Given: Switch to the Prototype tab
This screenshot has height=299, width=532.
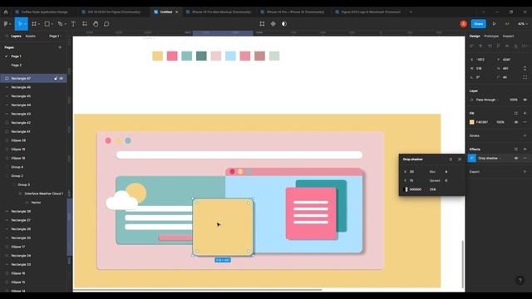Looking at the screenshot, I should pos(491,36).
